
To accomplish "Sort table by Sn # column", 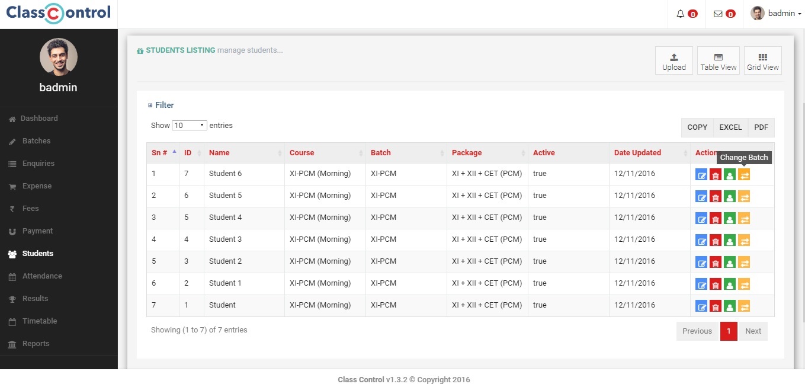I will [163, 153].
